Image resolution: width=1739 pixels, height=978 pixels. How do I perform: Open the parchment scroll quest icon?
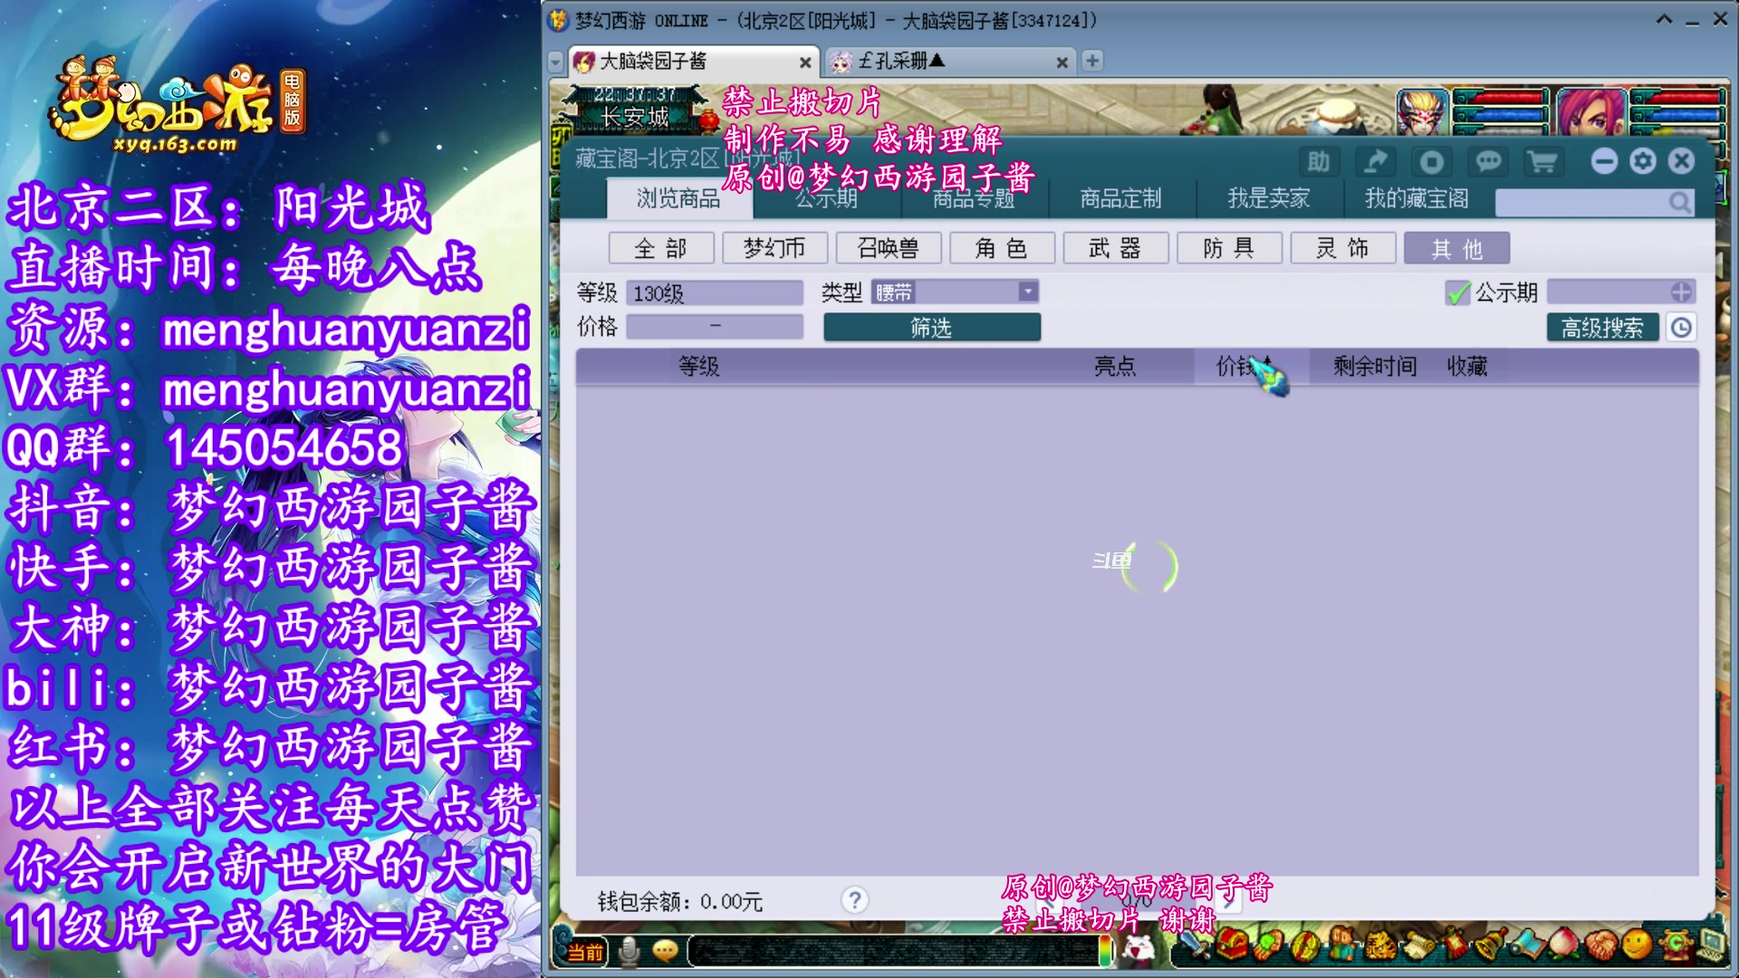click(x=1418, y=945)
